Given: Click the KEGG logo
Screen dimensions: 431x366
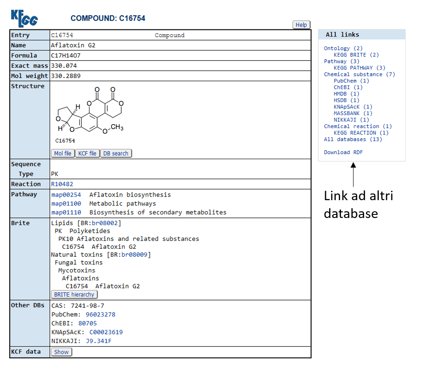Looking at the screenshot, I should [x=24, y=18].
